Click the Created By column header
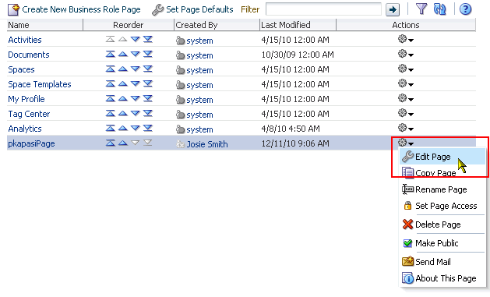490x297 pixels. 217,25
